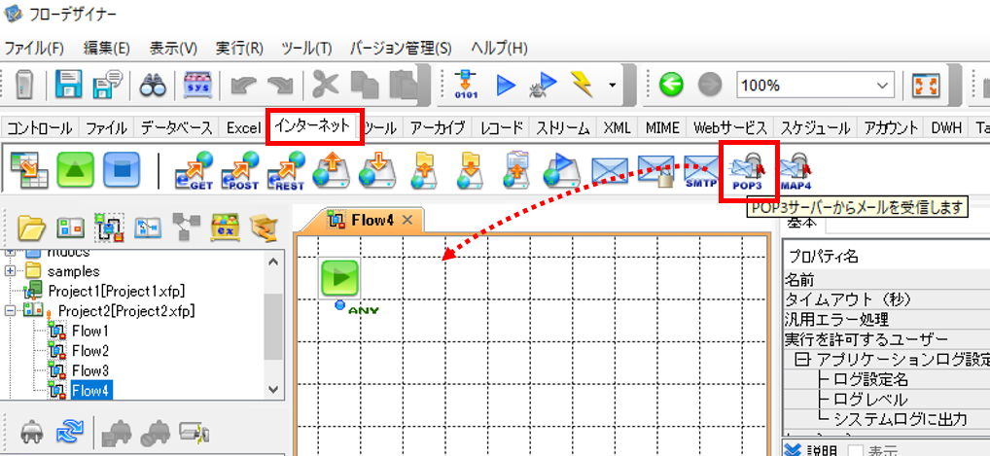The image size is (990, 456).
Task: Select the REST component icon
Action: point(286,172)
